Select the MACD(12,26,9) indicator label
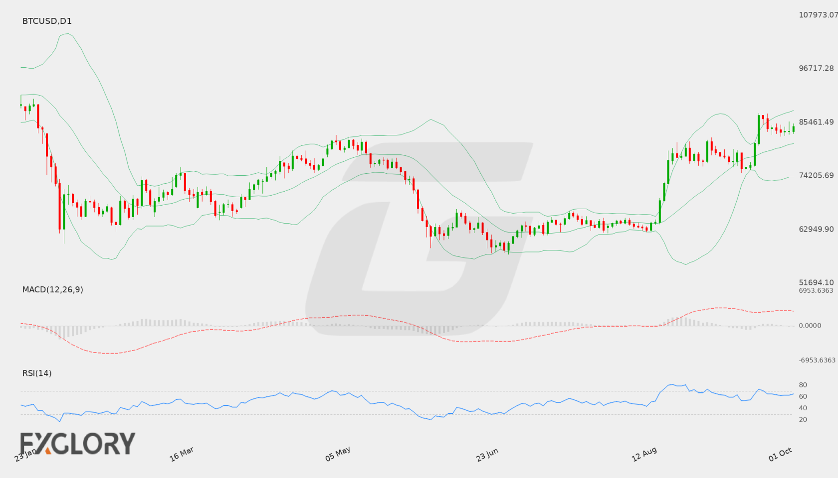The height and width of the screenshot is (478, 838). click(53, 289)
